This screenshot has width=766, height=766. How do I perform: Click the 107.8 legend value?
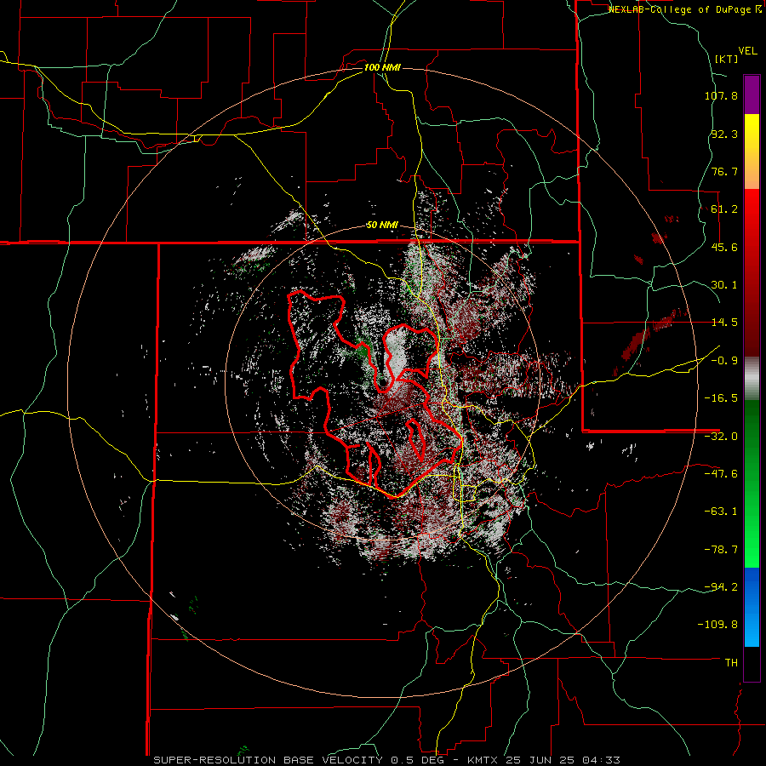coord(721,95)
